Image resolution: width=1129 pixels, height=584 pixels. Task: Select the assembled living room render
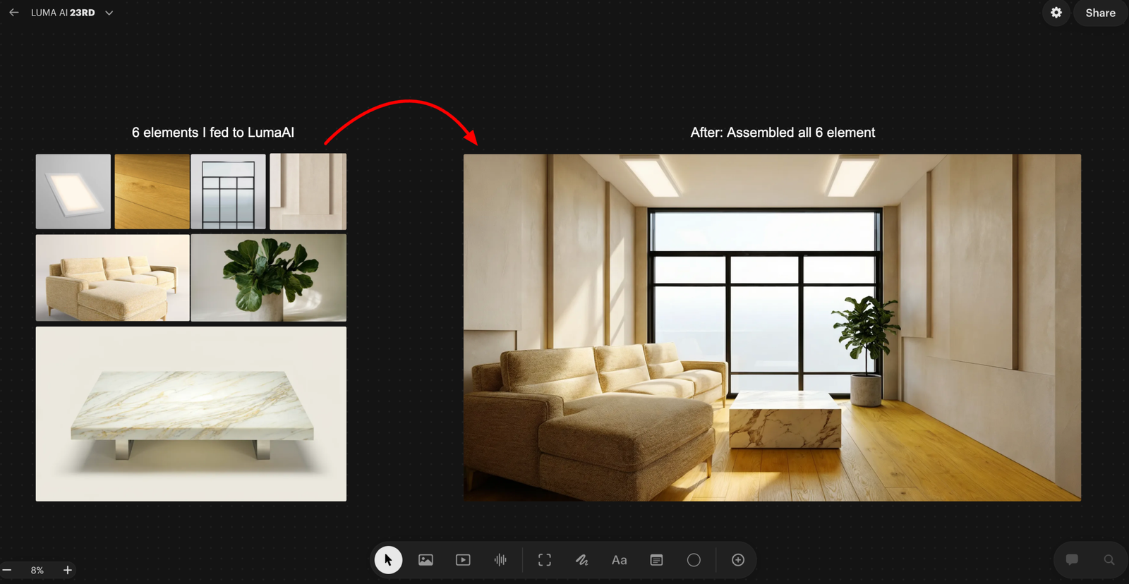pyautogui.click(x=772, y=328)
